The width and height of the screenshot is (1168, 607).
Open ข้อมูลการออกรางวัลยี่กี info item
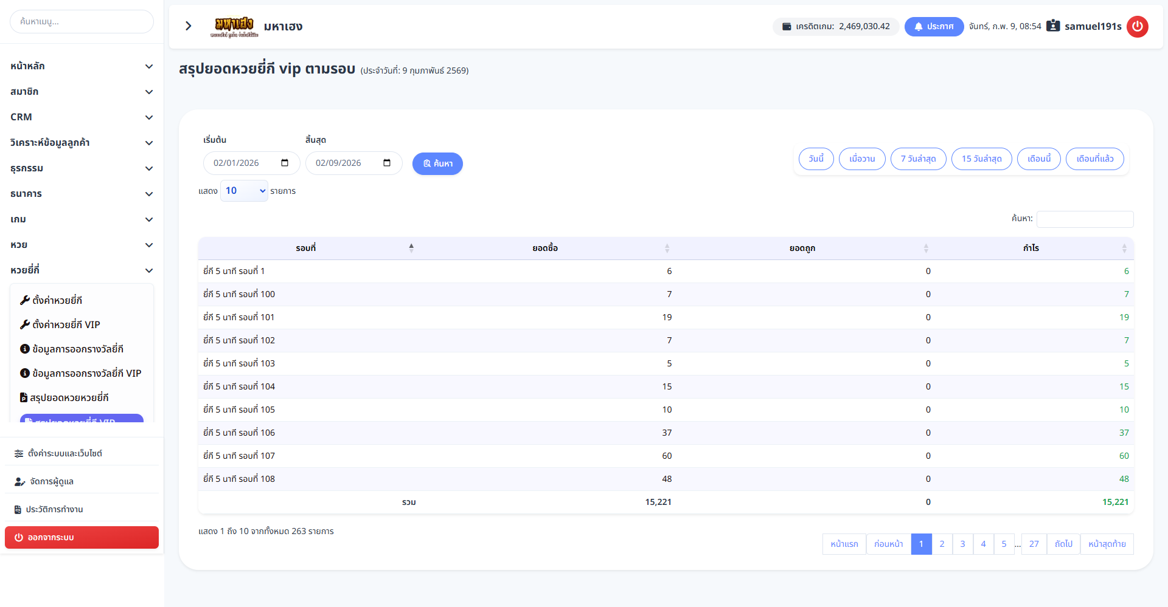(x=77, y=349)
